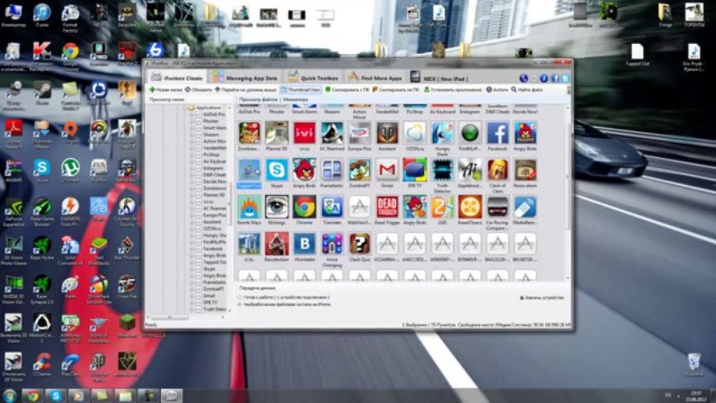Select the Recollection app icon
Image resolution: width=716 pixels, height=403 pixels.
tap(277, 243)
